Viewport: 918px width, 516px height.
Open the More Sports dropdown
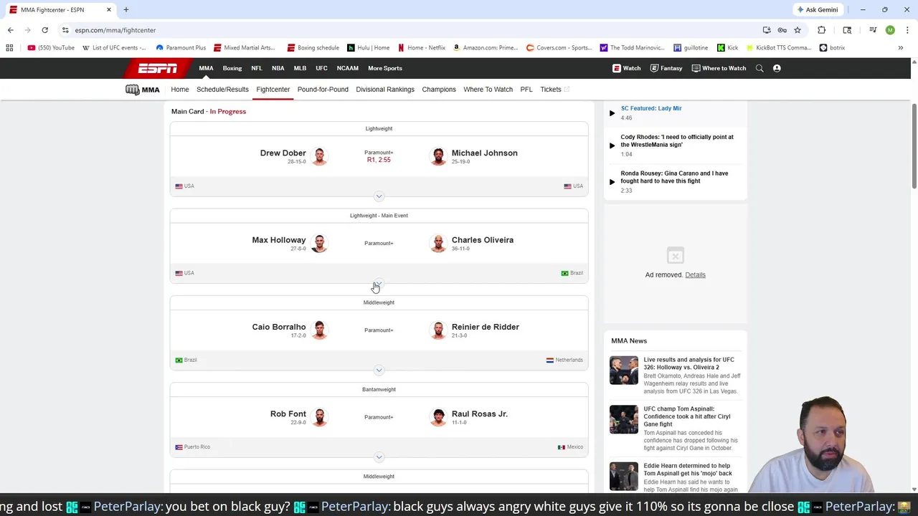tap(385, 68)
